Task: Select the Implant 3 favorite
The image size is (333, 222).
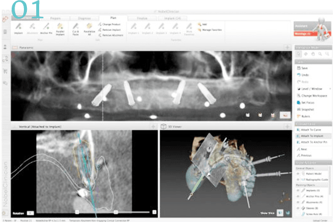Action: pos(161,29)
